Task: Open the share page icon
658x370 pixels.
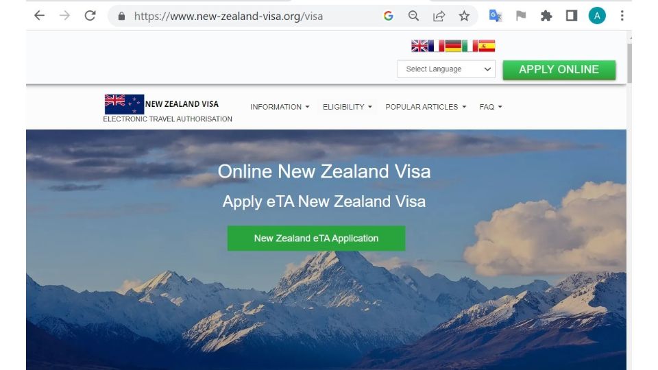Action: click(439, 16)
